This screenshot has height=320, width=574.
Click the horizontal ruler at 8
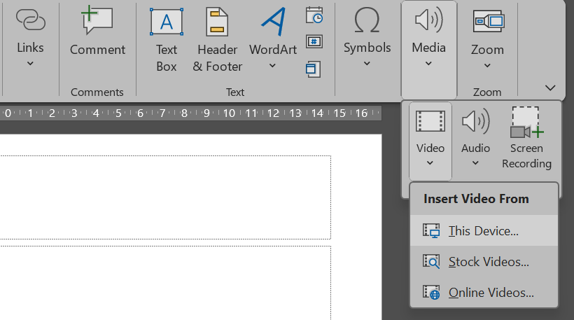coord(184,113)
